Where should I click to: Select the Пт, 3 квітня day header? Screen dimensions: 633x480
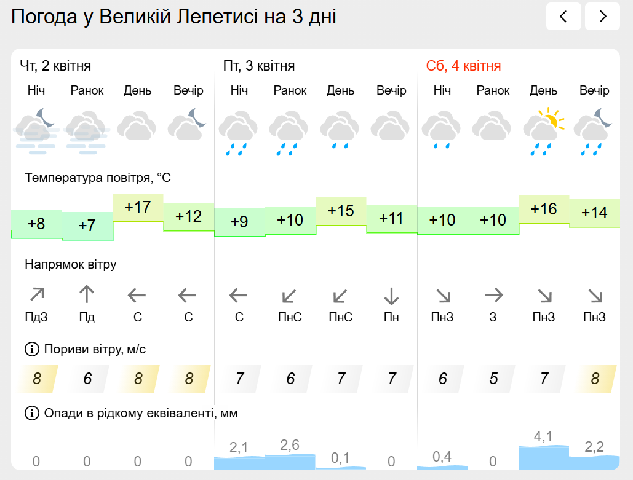pyautogui.click(x=259, y=66)
